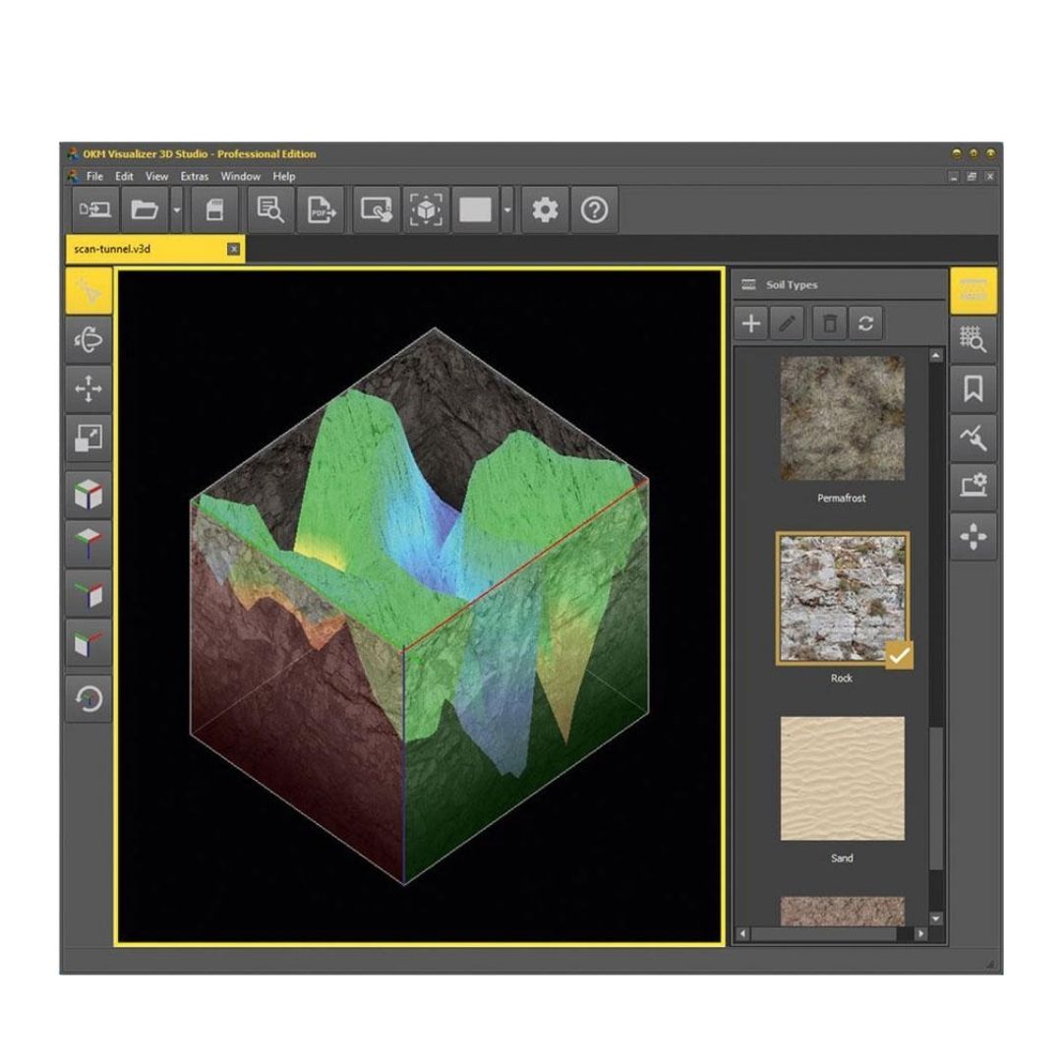The height and width of the screenshot is (1062, 1062).
Task: Close the scan-tunnel.v3d tab
Action: click(x=233, y=249)
